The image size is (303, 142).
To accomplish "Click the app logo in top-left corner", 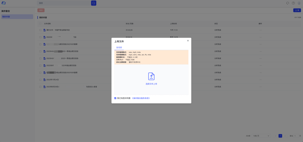I will [4, 3].
